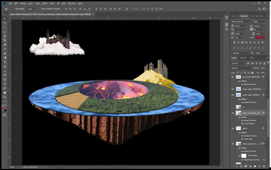
Task: Hide the ocean-water-1479055199 layer
Action: 233,89
